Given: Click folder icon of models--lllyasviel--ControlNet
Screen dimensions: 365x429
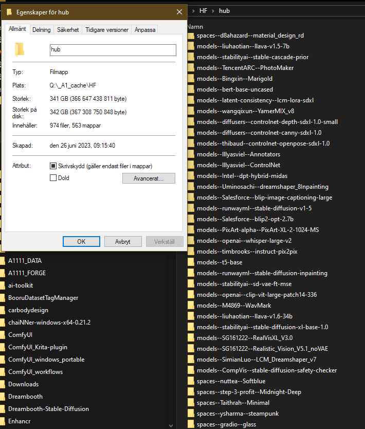Looking at the screenshot, I should [x=191, y=165].
